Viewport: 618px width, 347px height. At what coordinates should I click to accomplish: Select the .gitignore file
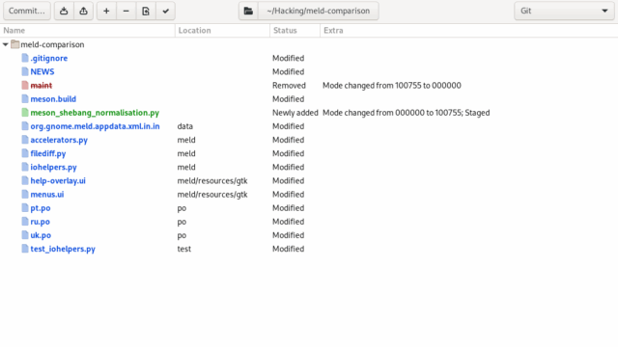(49, 58)
